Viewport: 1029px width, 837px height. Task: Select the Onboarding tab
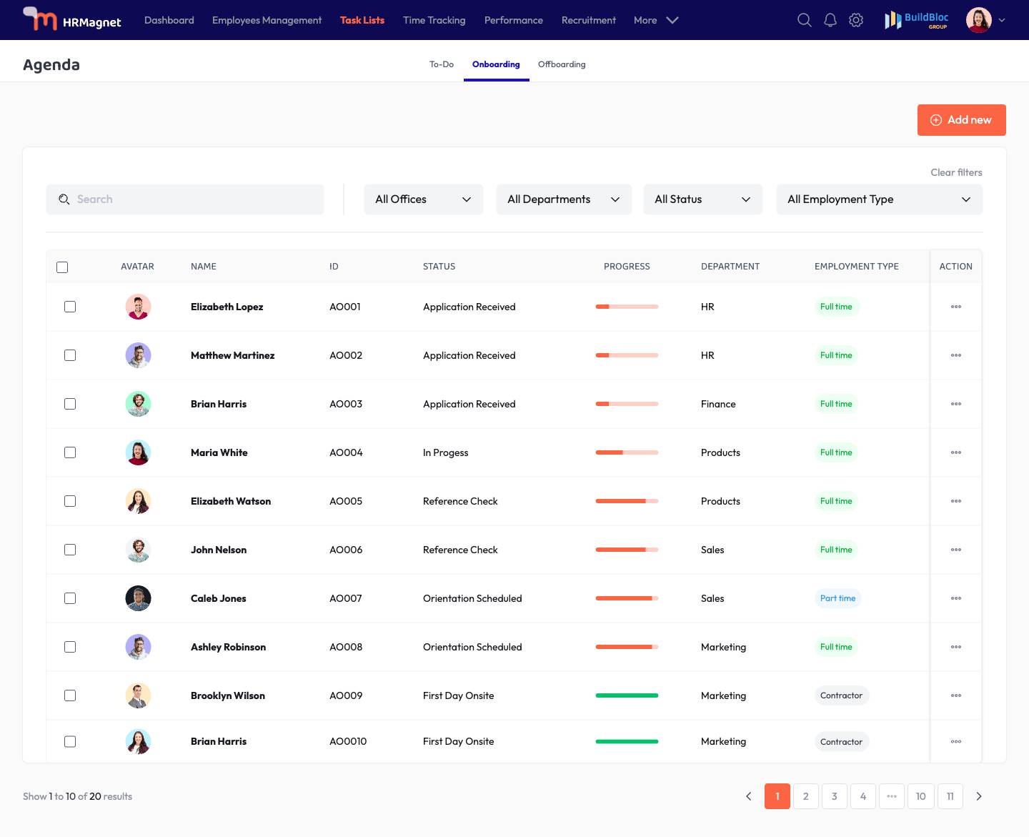(x=496, y=64)
